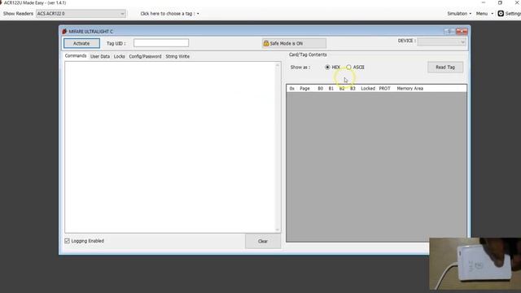Open the 'Click here to choose a tag' dropdown
The width and height of the screenshot is (521, 293).
click(169, 14)
